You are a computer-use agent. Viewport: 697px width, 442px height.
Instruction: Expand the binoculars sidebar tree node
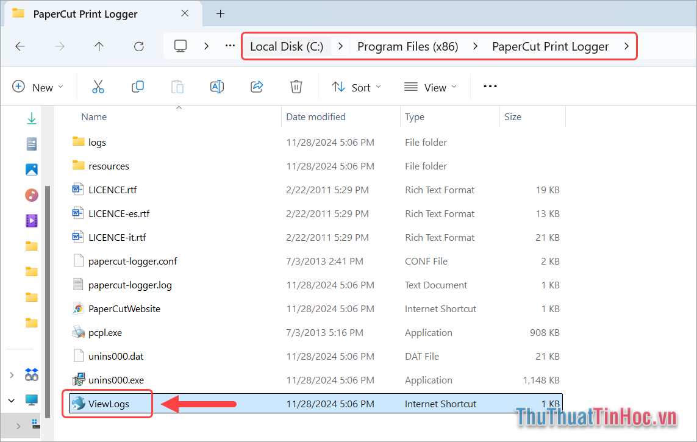(12, 376)
